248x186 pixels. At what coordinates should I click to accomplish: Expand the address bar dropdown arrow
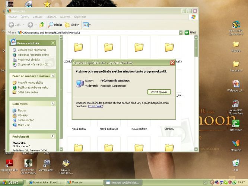pos(181,32)
